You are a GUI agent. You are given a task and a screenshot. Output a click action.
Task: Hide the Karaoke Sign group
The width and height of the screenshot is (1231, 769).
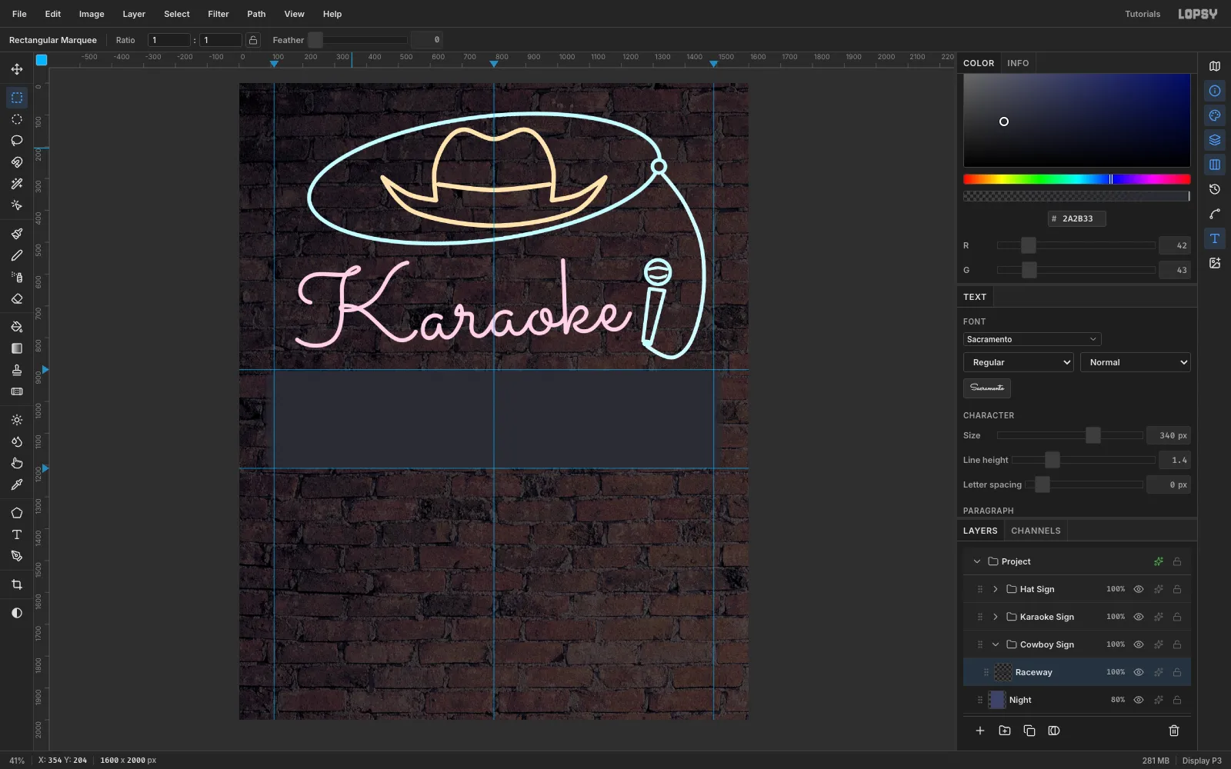(x=1139, y=617)
